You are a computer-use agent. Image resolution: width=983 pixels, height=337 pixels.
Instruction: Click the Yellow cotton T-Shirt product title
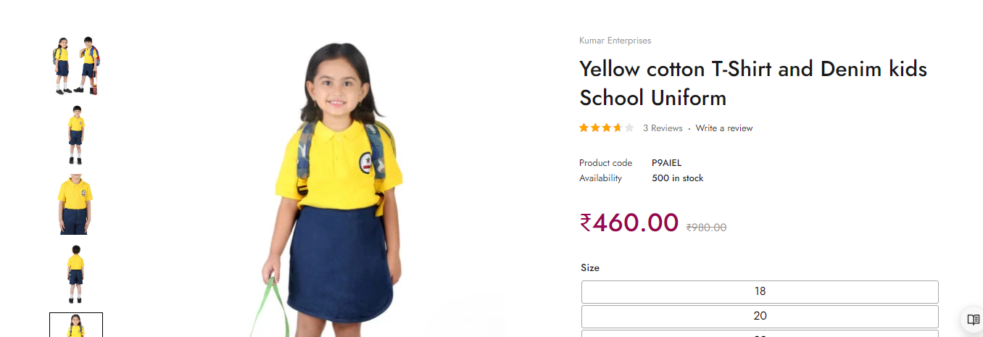point(753,83)
